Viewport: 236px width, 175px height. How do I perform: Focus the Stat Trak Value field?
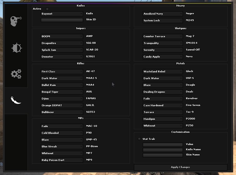click(x=163, y=145)
